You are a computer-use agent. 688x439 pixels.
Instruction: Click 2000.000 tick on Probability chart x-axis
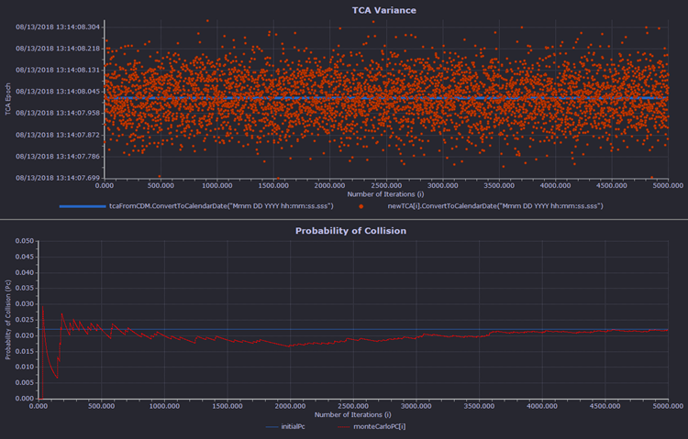click(291, 406)
